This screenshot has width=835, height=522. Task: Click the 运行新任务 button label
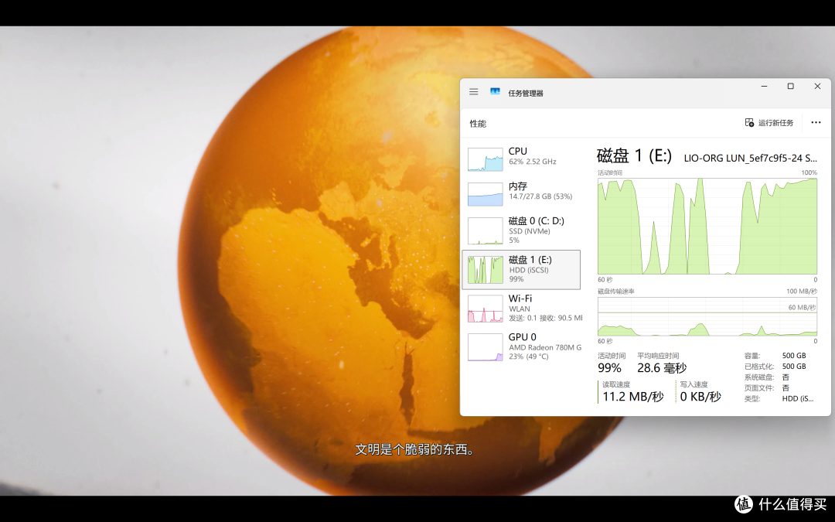pyautogui.click(x=776, y=122)
